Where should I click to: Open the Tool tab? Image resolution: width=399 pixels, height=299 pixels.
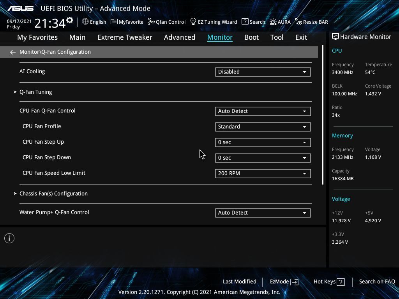point(277,37)
